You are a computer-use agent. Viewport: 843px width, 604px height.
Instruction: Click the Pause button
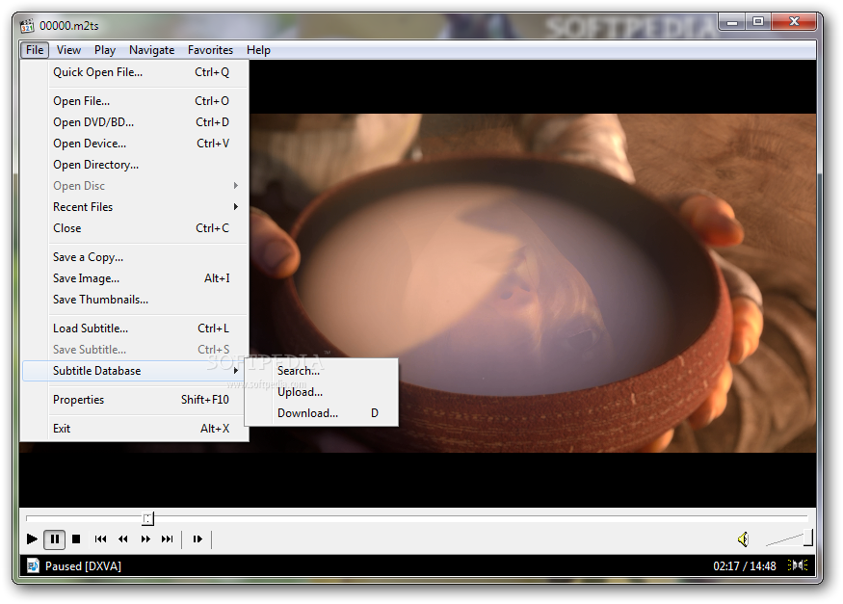click(x=54, y=539)
